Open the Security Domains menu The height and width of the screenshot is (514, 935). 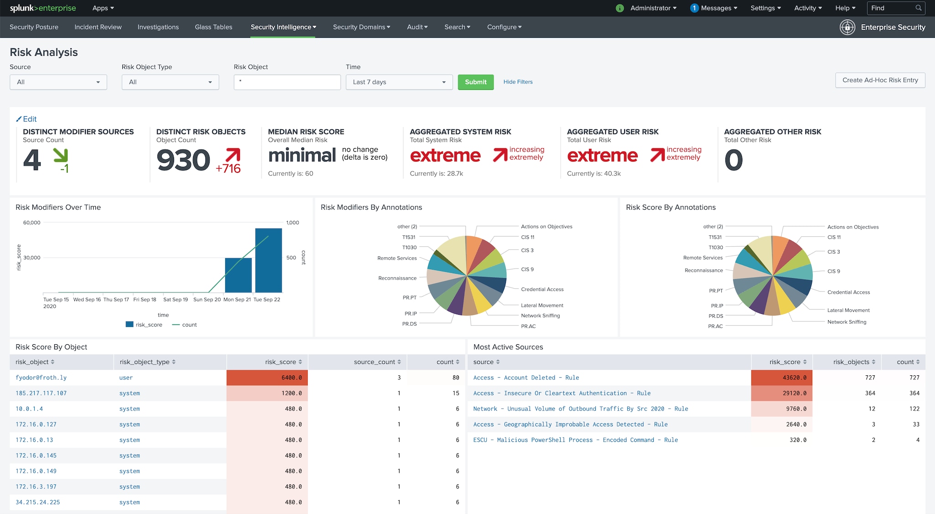[x=361, y=27]
